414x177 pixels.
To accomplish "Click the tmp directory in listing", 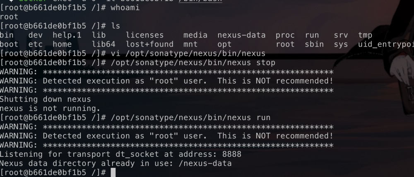I will 365,35.
